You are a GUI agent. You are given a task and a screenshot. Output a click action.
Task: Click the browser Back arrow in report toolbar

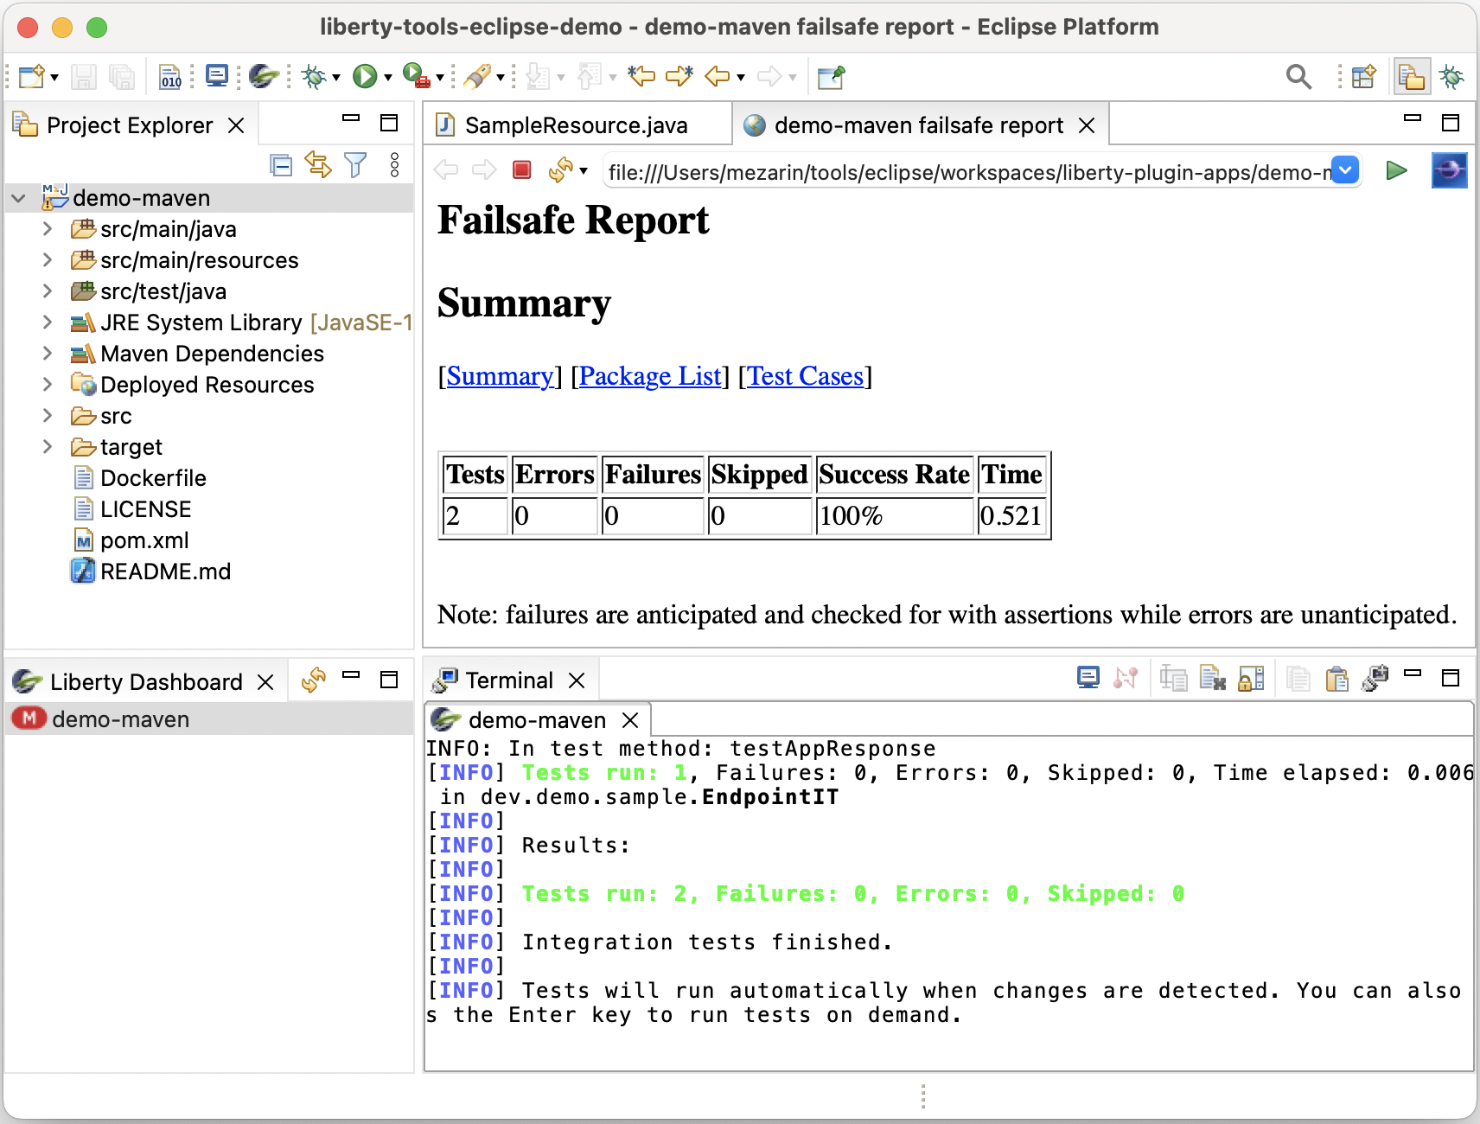point(446,169)
